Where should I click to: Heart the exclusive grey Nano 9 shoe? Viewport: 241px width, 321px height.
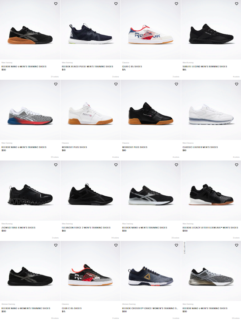pos(237,245)
